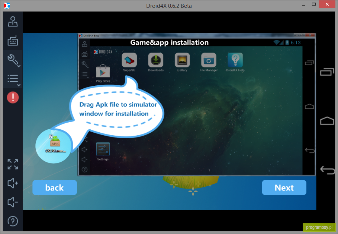Click the VXDGame APK file icon
The width and height of the screenshot is (338, 234).
[55, 144]
